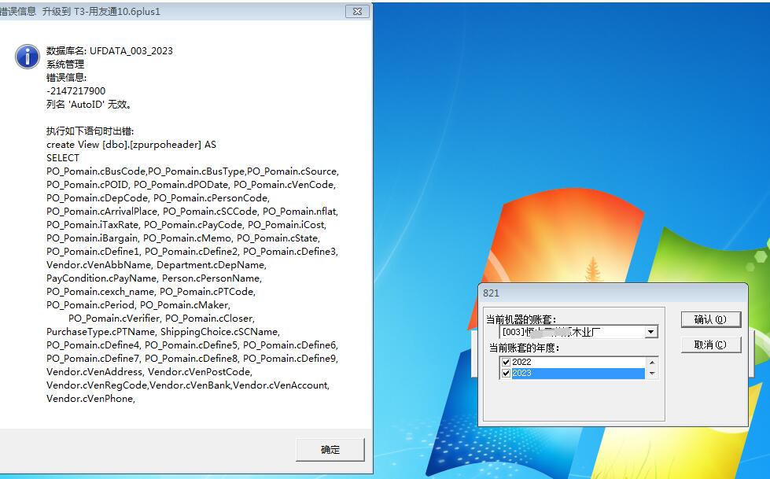770x479 pixels.
Task: Click the 当前账套的年度 label
Action: 524,348
